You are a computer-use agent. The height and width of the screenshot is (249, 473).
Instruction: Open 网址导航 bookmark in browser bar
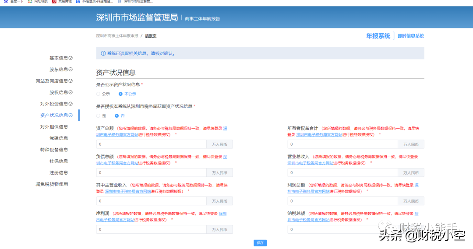[x=38, y=1]
